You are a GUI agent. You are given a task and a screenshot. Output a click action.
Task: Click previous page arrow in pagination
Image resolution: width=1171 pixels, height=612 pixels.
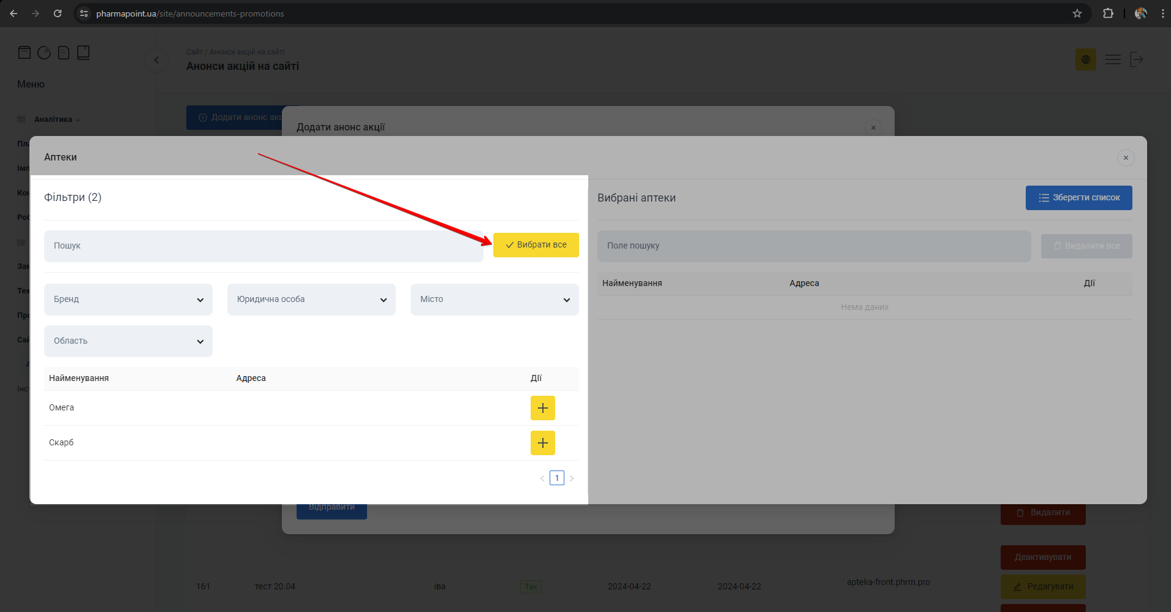(x=542, y=478)
